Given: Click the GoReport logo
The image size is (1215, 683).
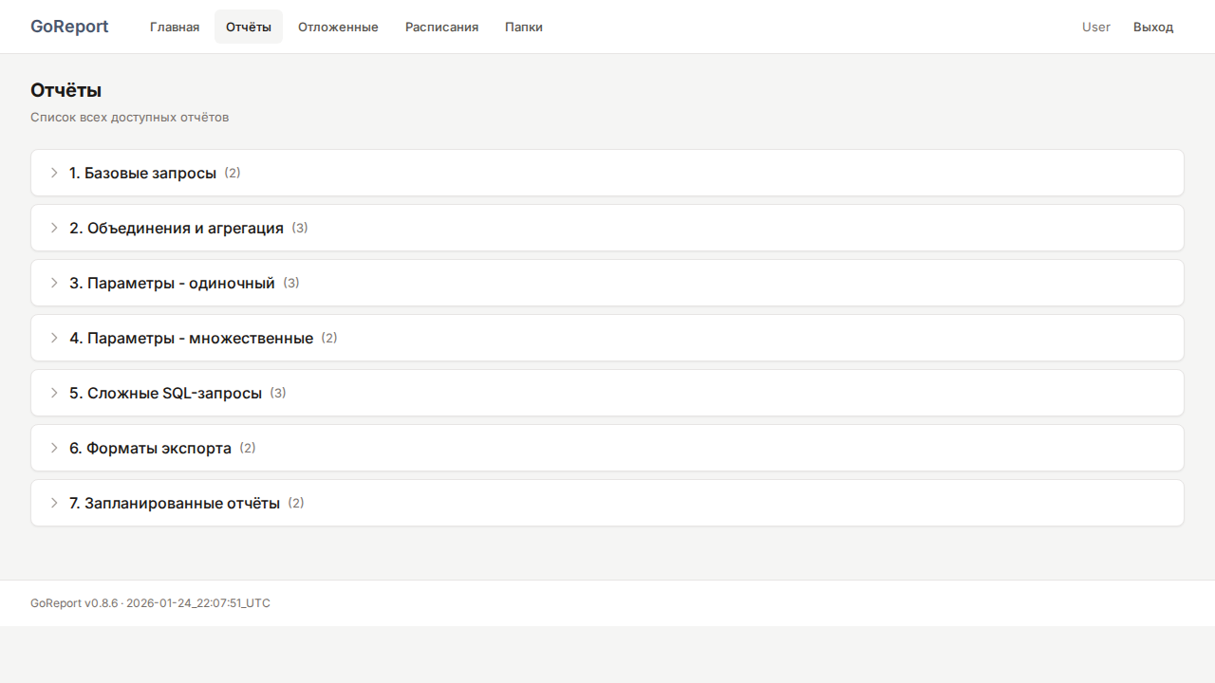Looking at the screenshot, I should [x=69, y=27].
